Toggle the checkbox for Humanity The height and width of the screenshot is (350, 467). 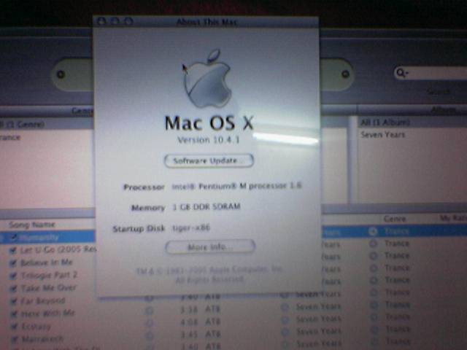click(x=13, y=237)
